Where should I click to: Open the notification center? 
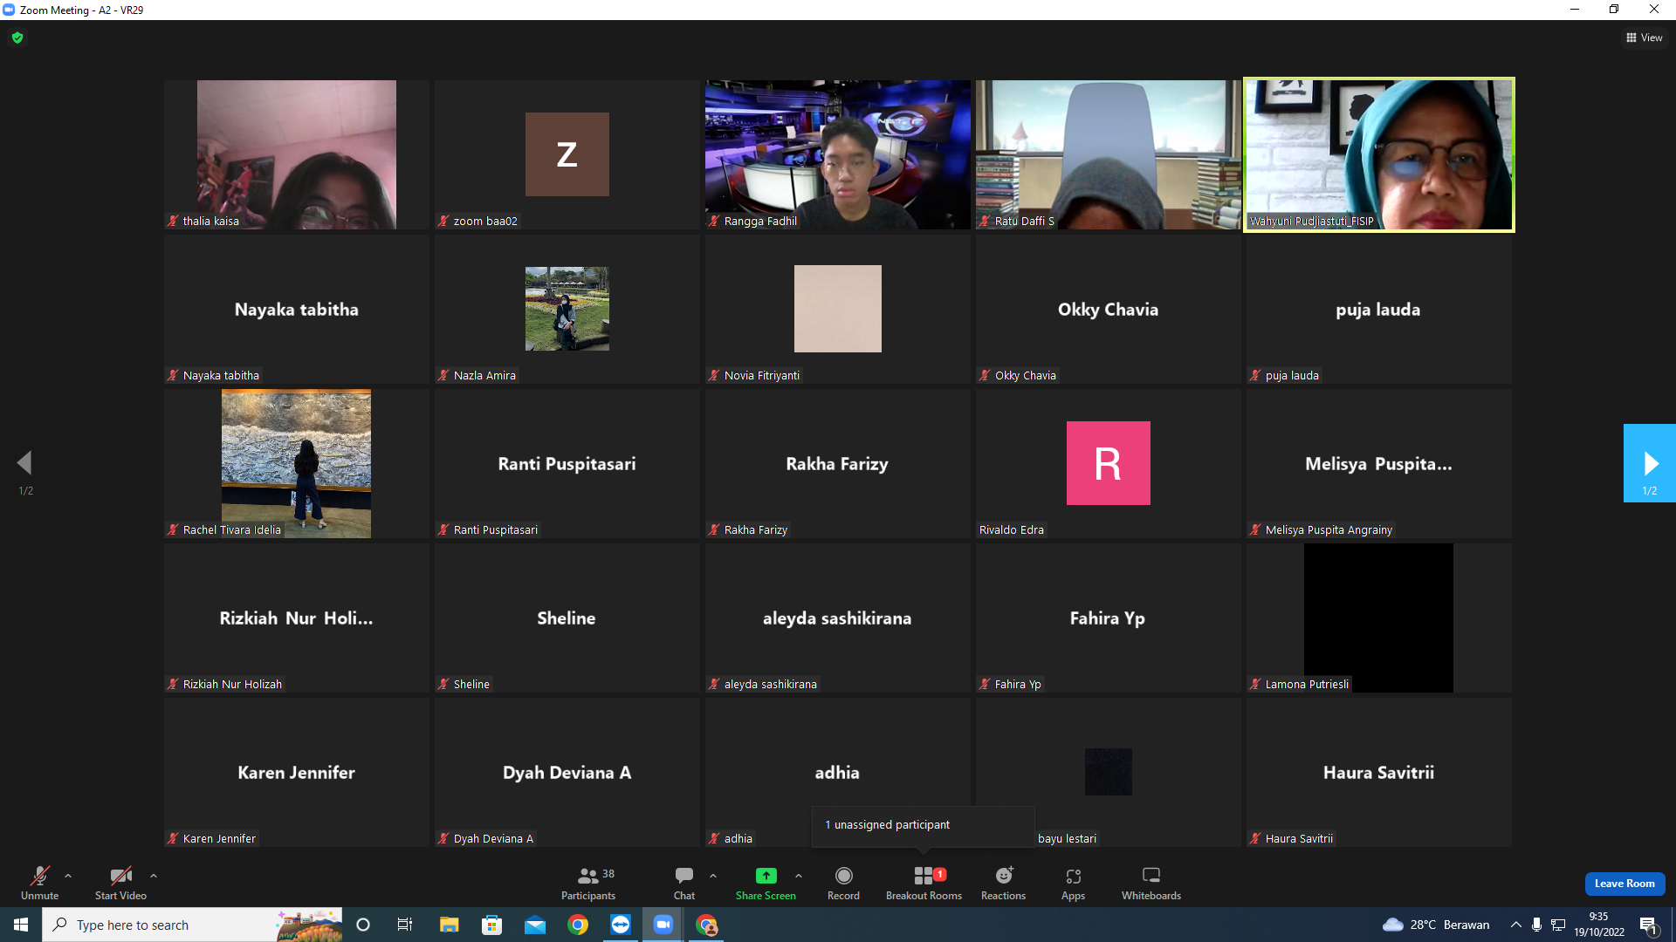tap(1649, 925)
